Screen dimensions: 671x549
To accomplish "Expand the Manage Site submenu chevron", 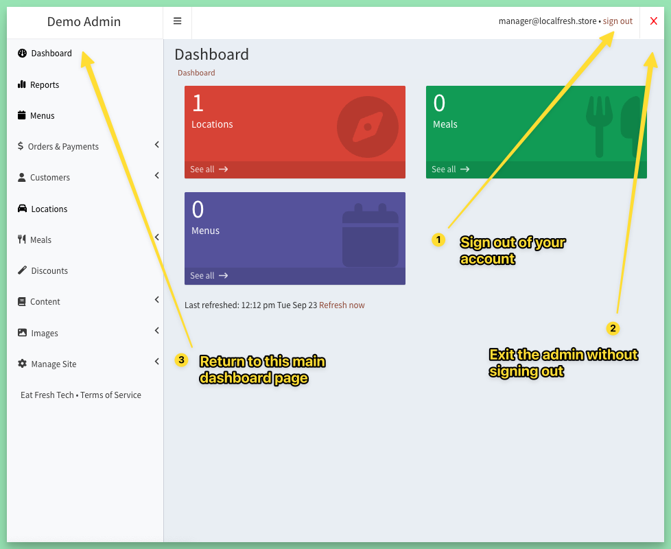I will click(x=157, y=362).
